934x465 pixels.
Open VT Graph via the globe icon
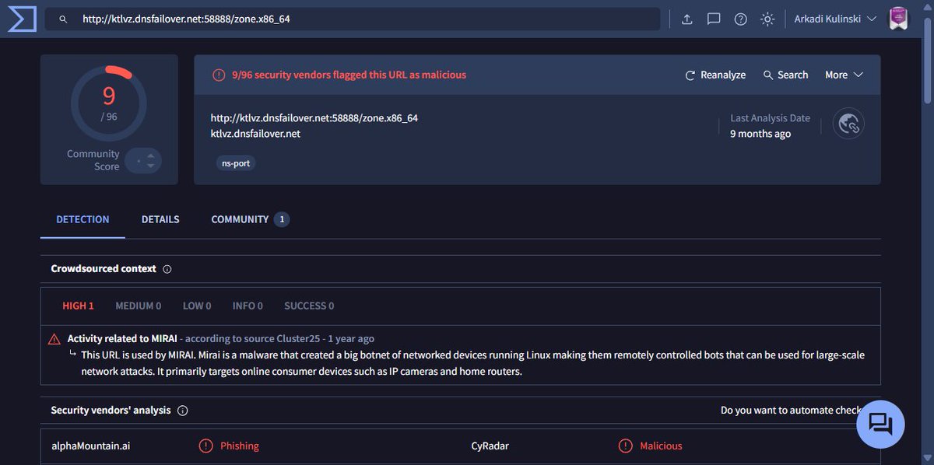848,123
